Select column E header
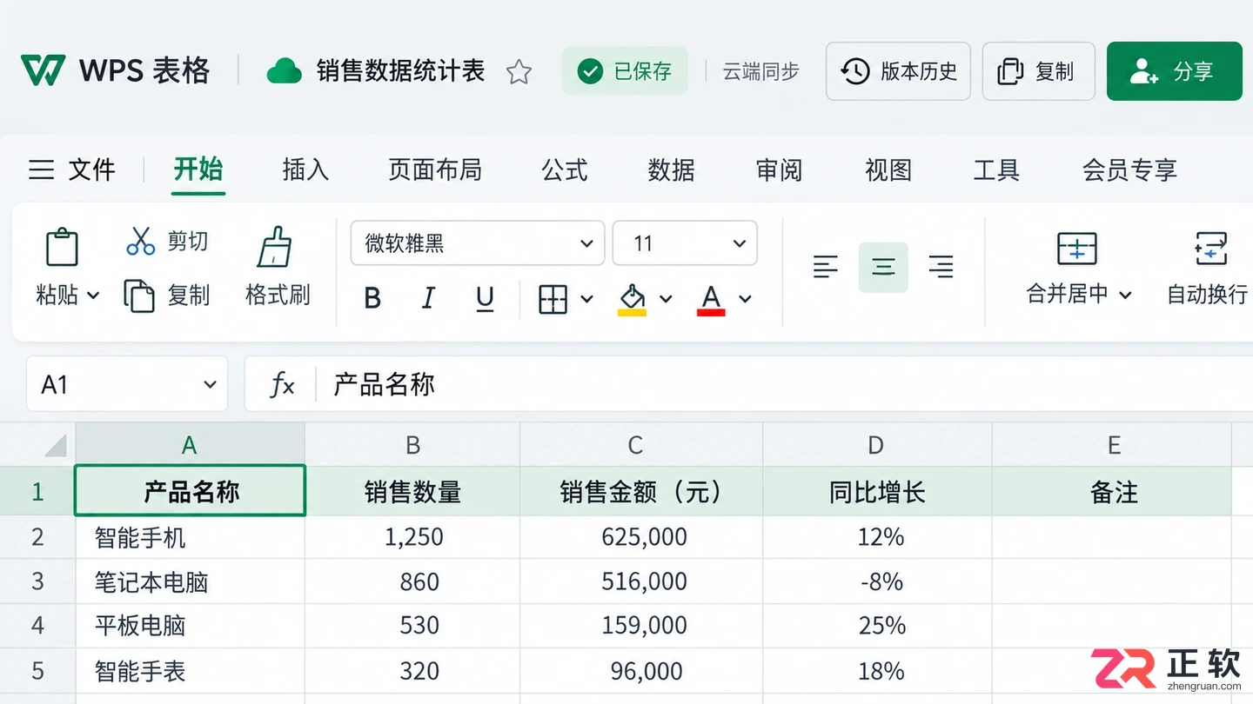 pos(1112,445)
